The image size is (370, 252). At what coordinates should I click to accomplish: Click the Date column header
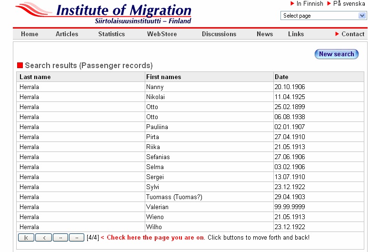(x=281, y=77)
